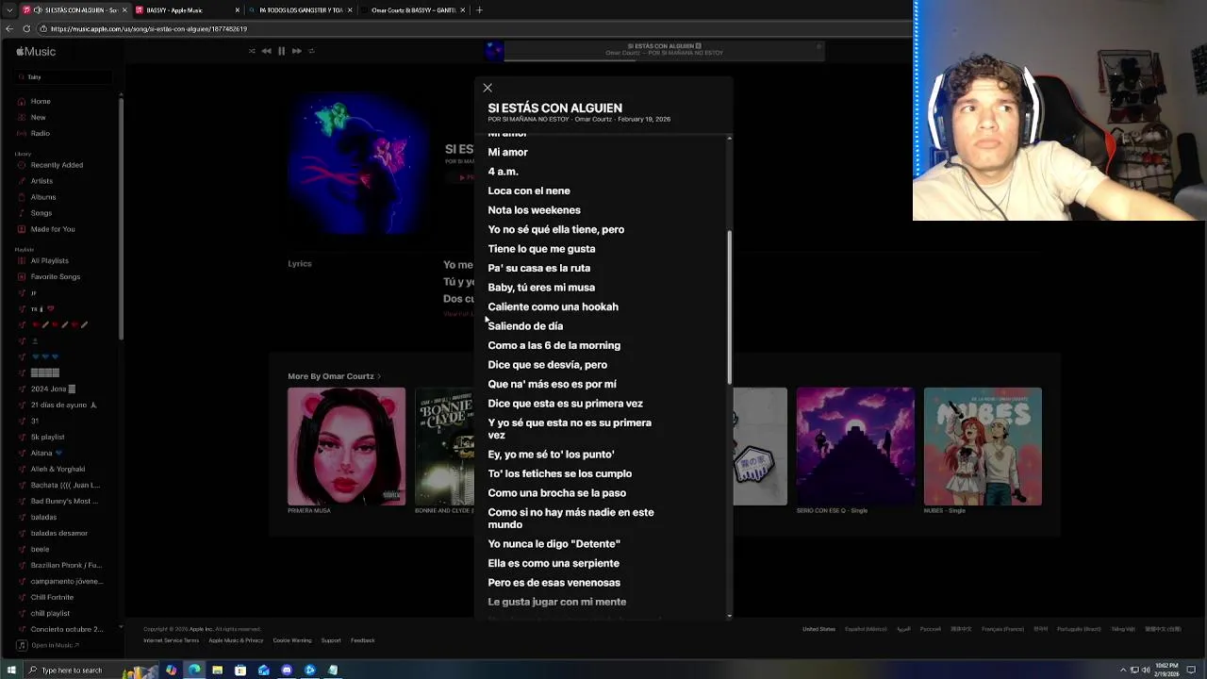
Task: Open SERIO CON ESE Q single cover
Action: pos(855,446)
